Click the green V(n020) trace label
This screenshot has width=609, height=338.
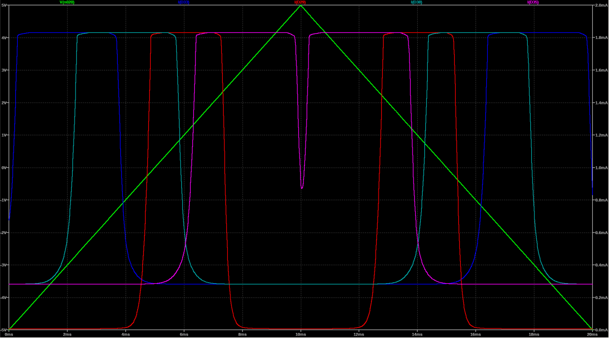pos(67,2)
